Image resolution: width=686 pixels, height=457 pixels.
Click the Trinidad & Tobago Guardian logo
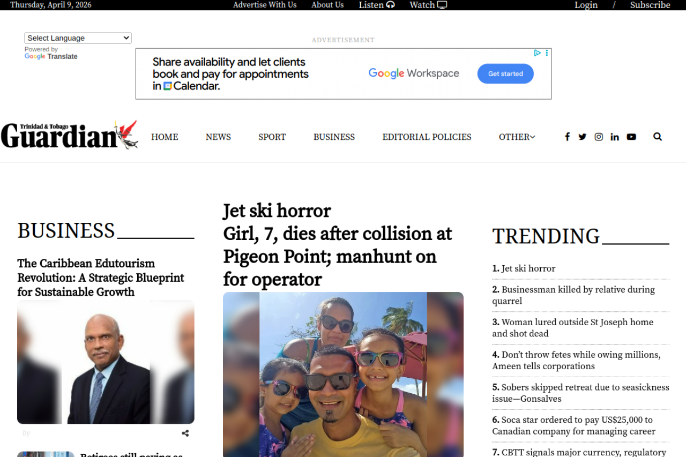[69, 134]
